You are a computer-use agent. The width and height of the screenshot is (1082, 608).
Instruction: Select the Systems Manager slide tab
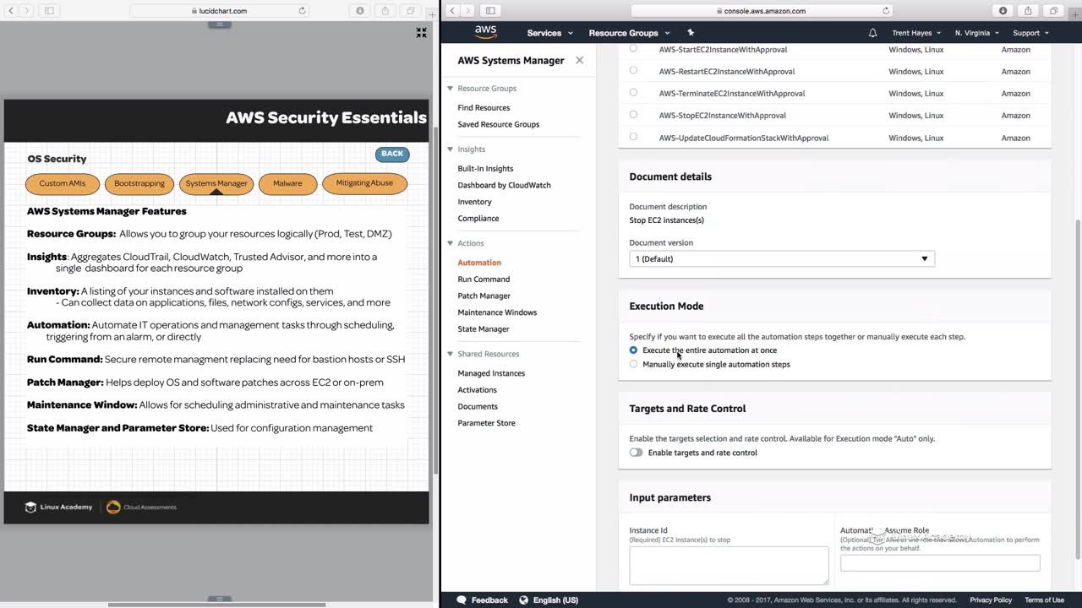[x=216, y=183]
